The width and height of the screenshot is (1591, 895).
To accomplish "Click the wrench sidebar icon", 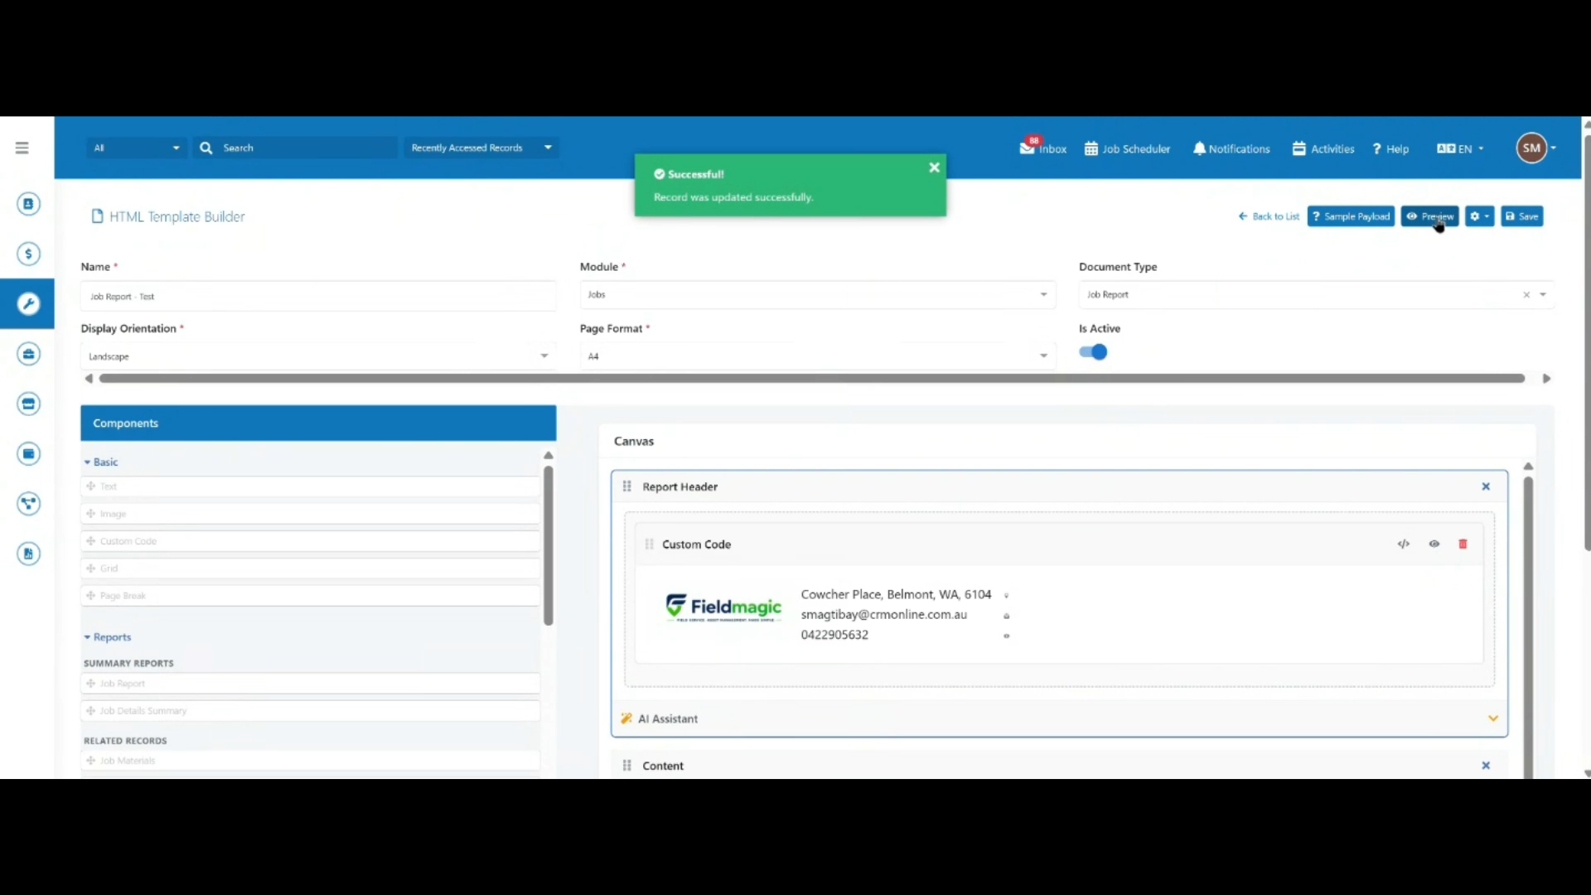I will (27, 303).
